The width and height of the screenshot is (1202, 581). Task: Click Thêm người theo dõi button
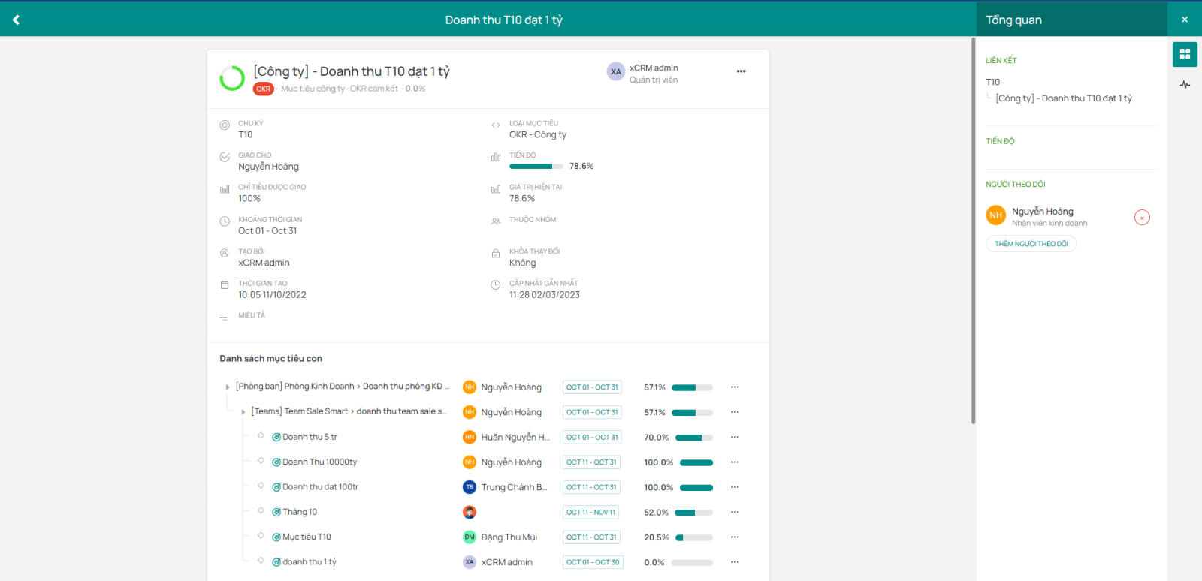tap(1031, 244)
